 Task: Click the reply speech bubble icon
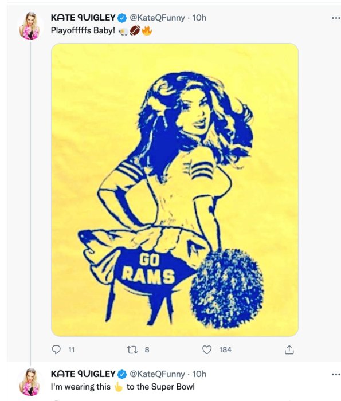[56, 349]
